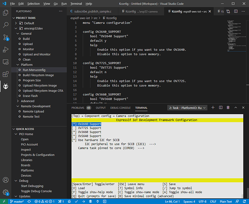
Task: Toggle Use hardware I2C for SCCB checkbox
Action: (x=74, y=140)
